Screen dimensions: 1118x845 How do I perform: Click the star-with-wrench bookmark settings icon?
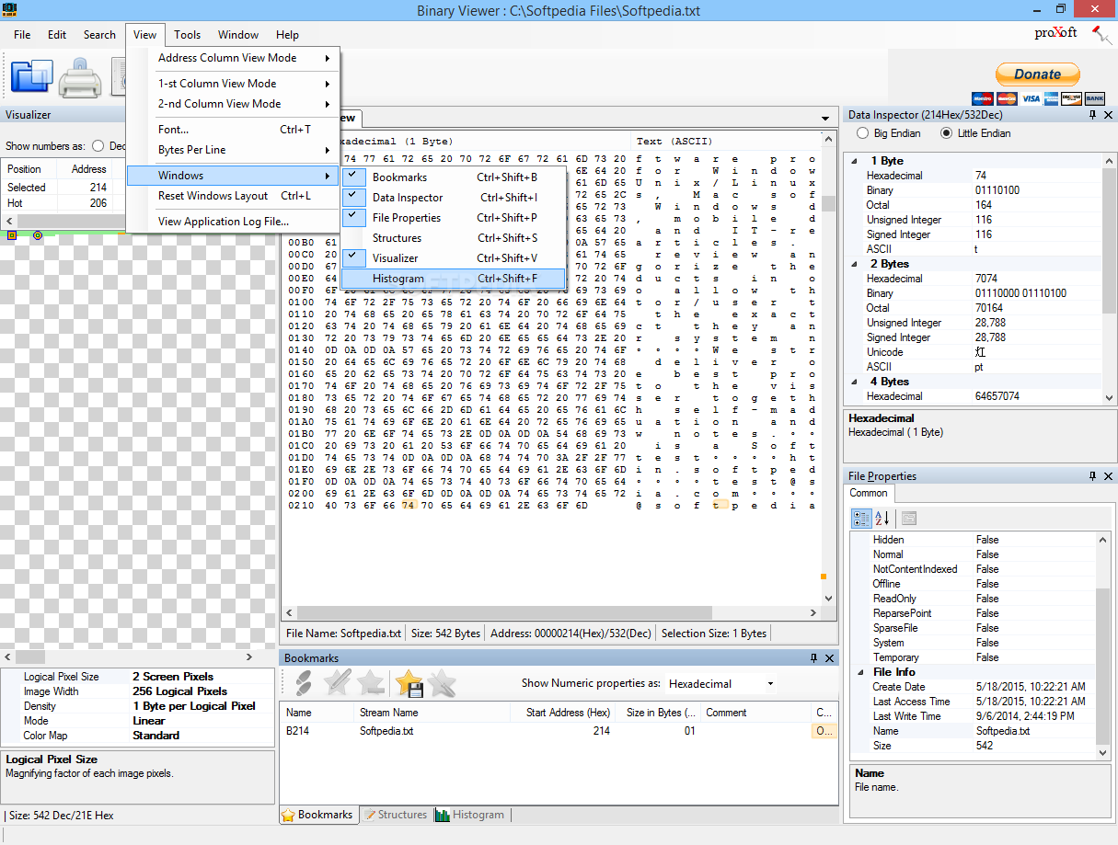[442, 683]
